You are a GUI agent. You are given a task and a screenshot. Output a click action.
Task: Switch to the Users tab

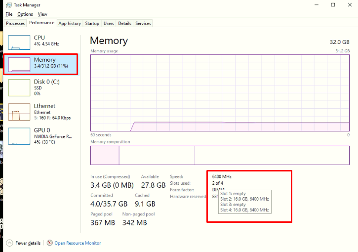point(109,23)
